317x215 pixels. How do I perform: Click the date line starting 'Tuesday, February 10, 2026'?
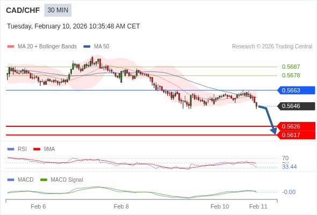coord(74,26)
